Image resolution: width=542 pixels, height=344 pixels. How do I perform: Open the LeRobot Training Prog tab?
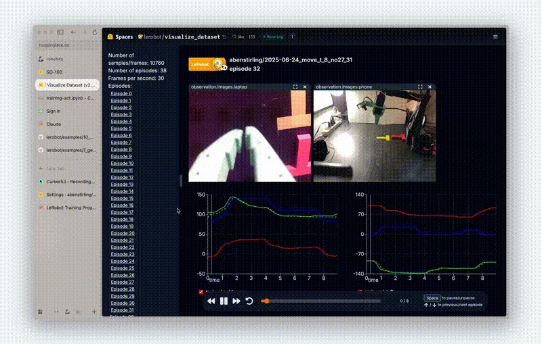(67, 207)
